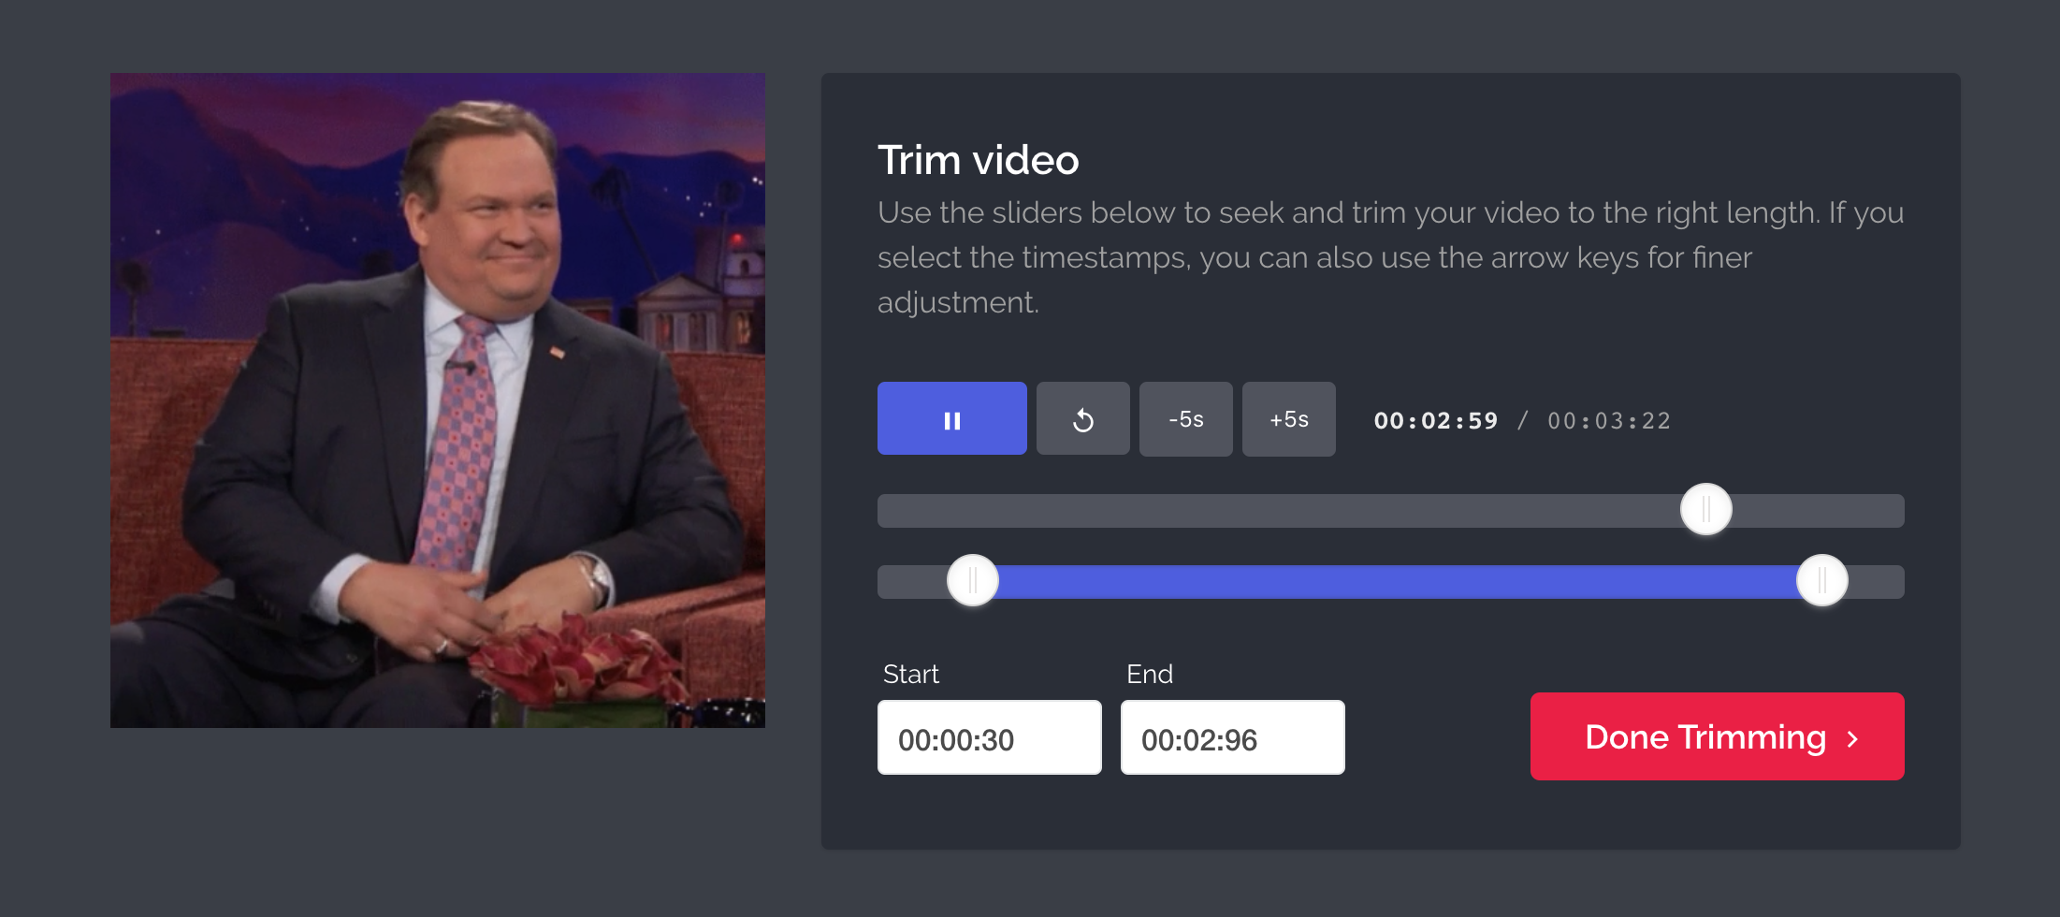Click the trim end handle
This screenshot has height=917, width=2060.
tap(1822, 580)
